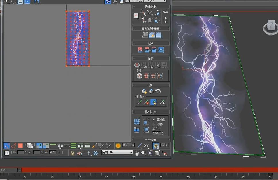Screen dimensions: 278x180
Task: Click the Reset Peel arrow icon
Action: point(158,91)
